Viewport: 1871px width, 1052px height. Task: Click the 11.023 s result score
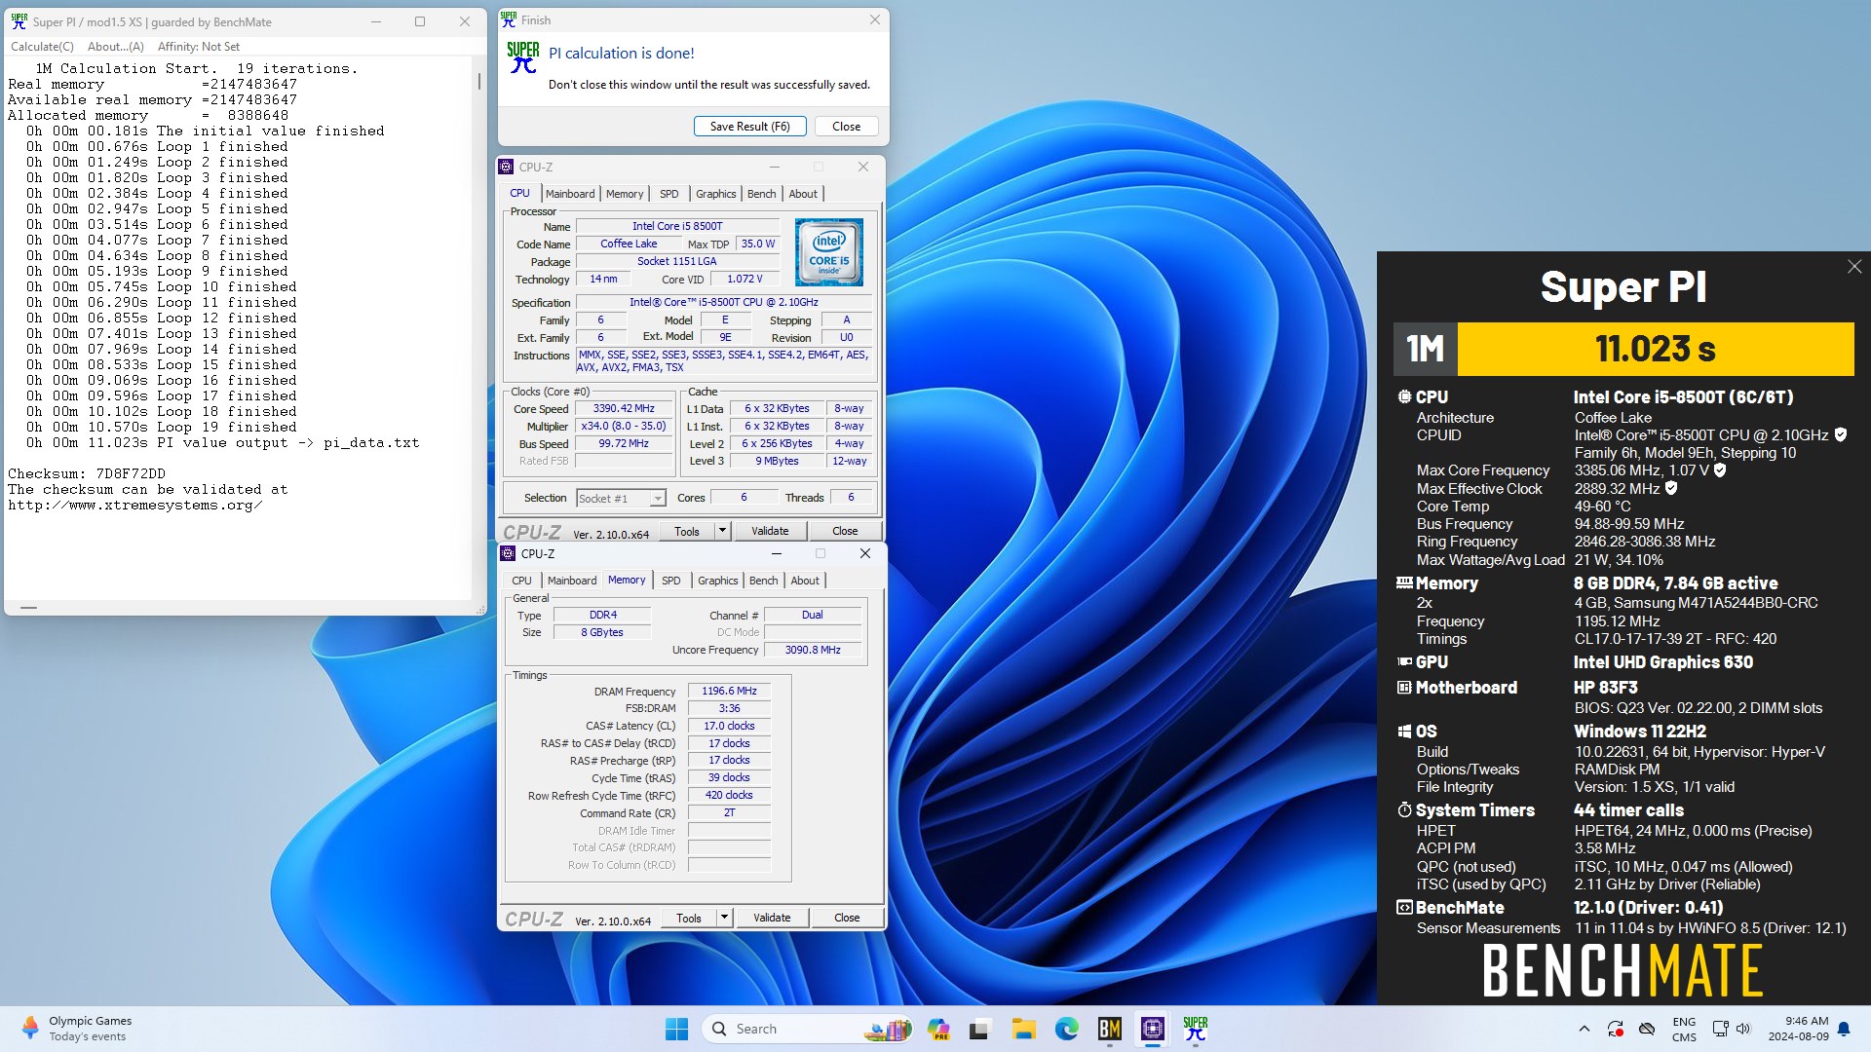(1655, 349)
